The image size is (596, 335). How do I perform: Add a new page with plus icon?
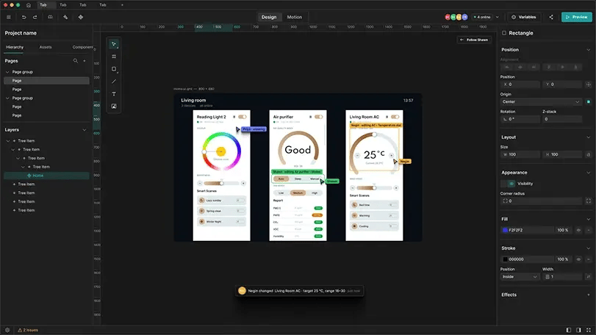[x=85, y=61]
